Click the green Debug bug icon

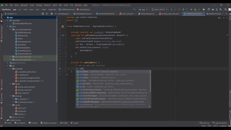(x=183, y=9)
